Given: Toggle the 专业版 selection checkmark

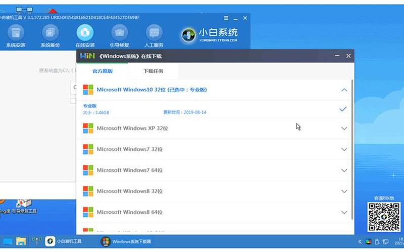Looking at the screenshot, I should pyautogui.click(x=343, y=109).
